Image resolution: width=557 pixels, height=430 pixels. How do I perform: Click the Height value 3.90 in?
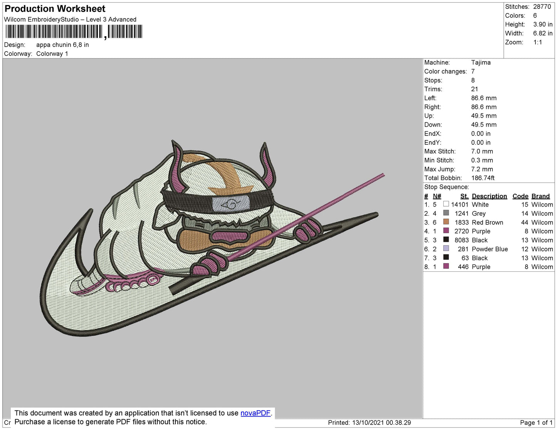click(543, 24)
